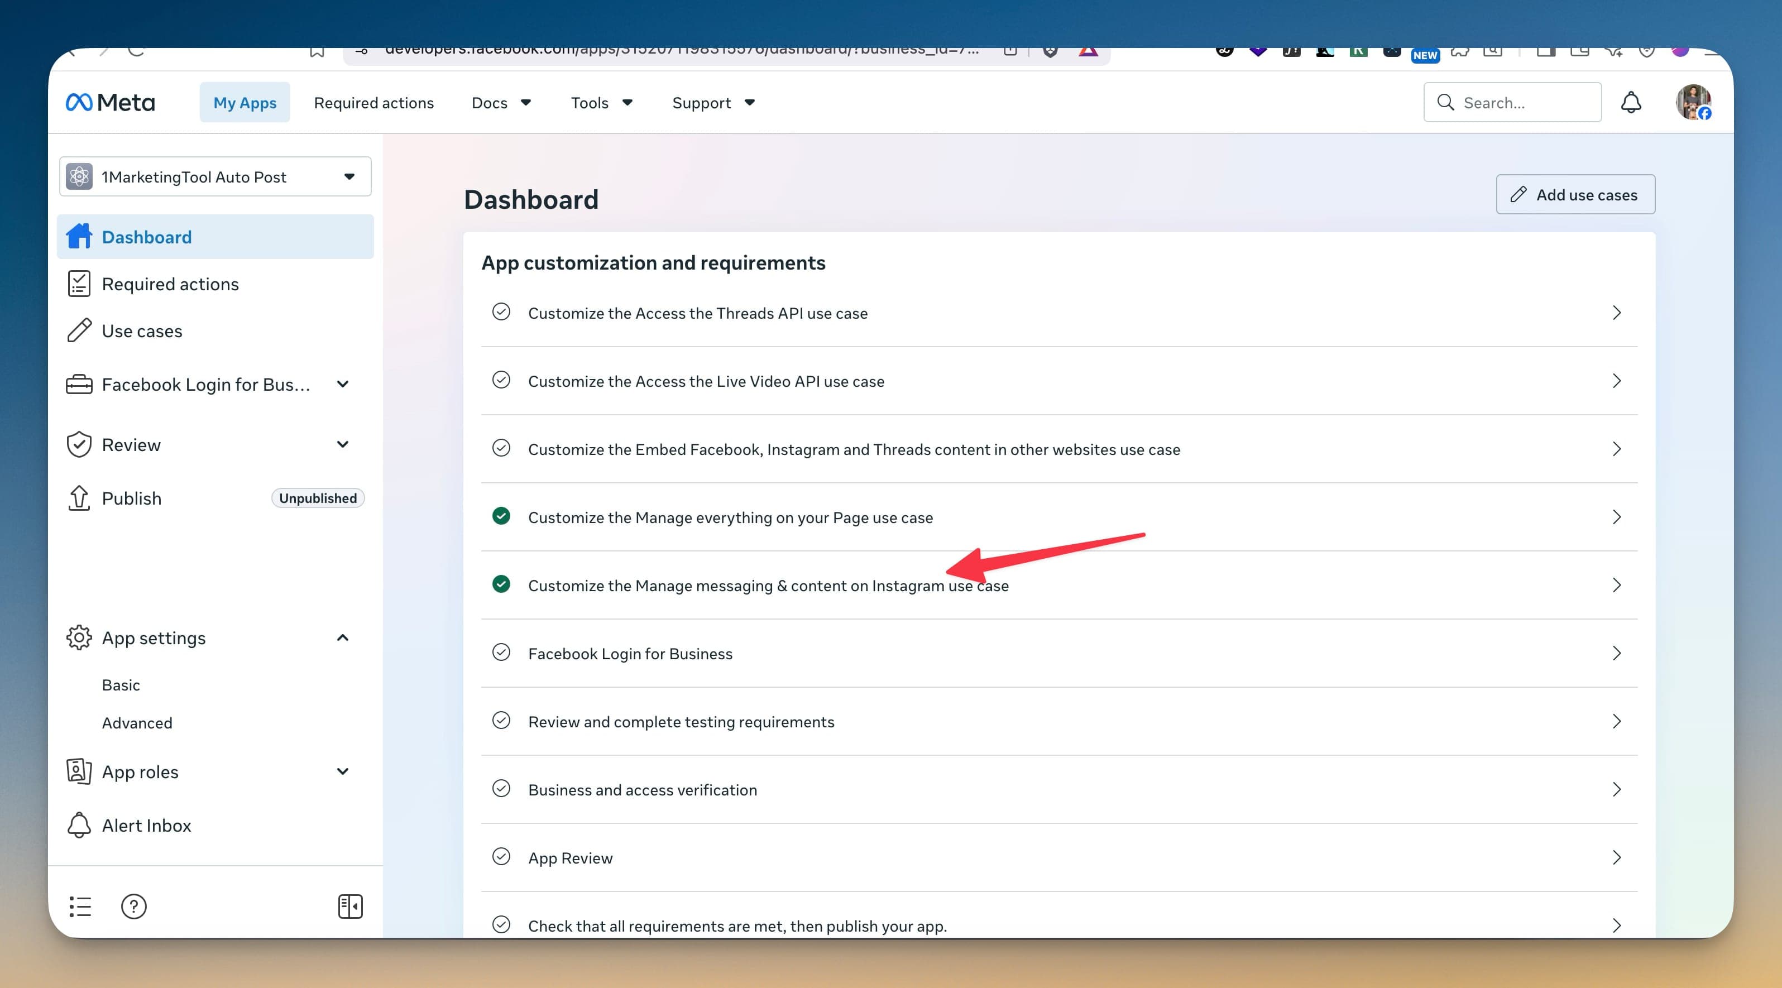Click the Meta logo

110,102
